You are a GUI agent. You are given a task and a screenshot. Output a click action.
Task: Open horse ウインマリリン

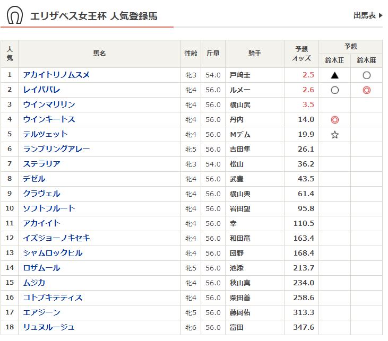pos(49,104)
